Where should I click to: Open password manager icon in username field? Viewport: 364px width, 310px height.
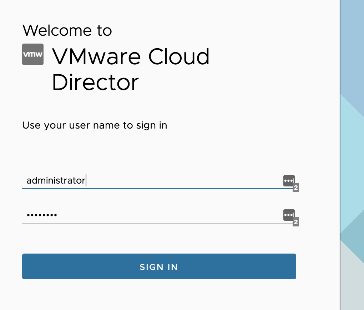[x=289, y=181]
